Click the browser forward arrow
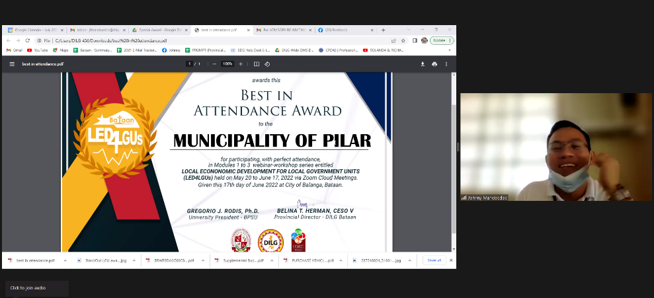This screenshot has height=298, width=654. tap(18, 40)
